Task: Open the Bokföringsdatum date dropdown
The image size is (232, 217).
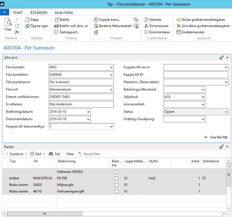Action: coord(88,112)
